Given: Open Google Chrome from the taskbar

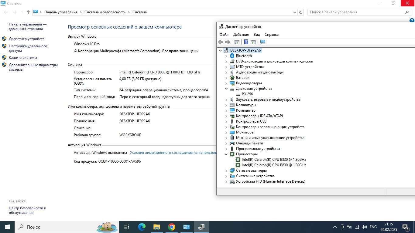Looking at the screenshot, I should (172, 227).
